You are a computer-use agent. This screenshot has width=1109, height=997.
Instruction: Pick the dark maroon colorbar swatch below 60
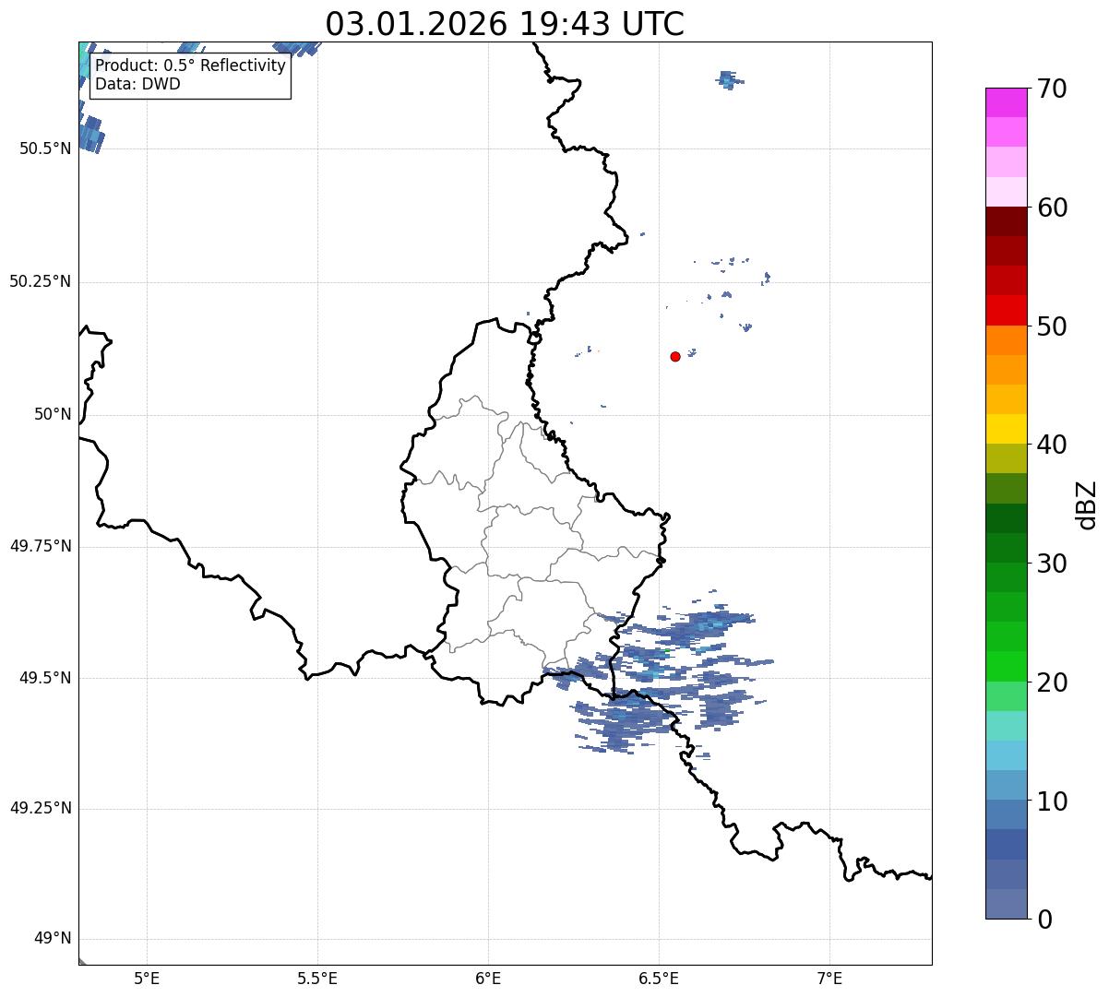point(1006,221)
